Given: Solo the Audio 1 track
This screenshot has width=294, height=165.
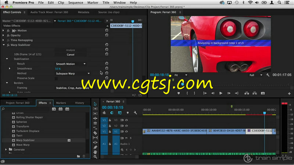Looking at the screenshot, I should 131,138.
